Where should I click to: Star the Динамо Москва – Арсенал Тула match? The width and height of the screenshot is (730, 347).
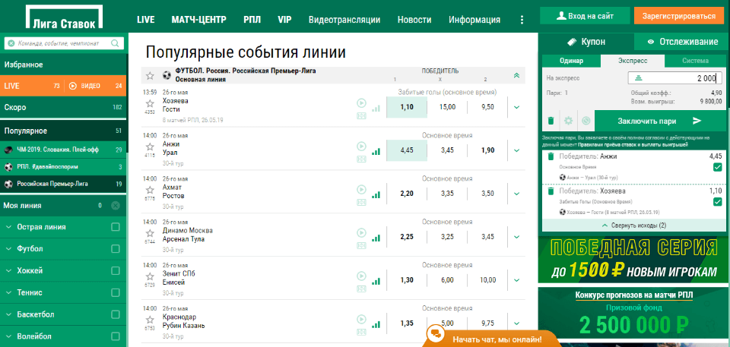pos(150,233)
